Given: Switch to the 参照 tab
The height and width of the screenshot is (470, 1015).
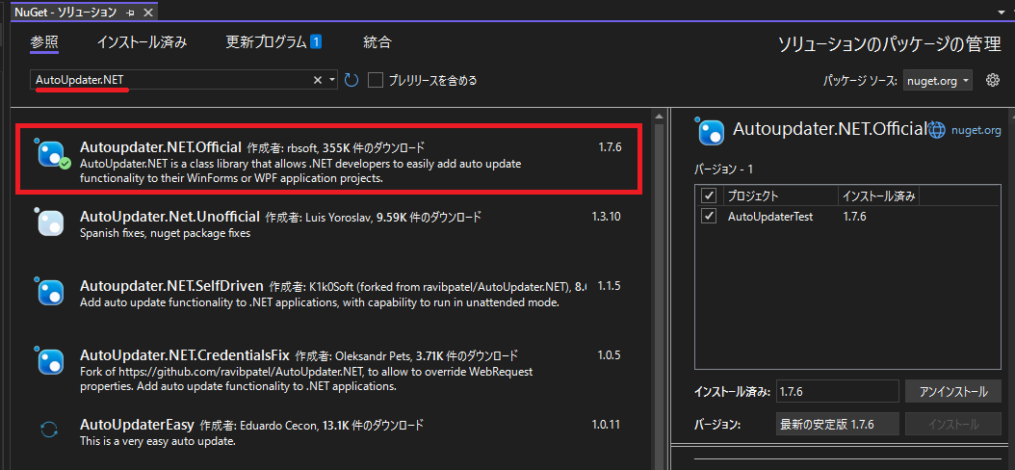Looking at the screenshot, I should point(44,42).
